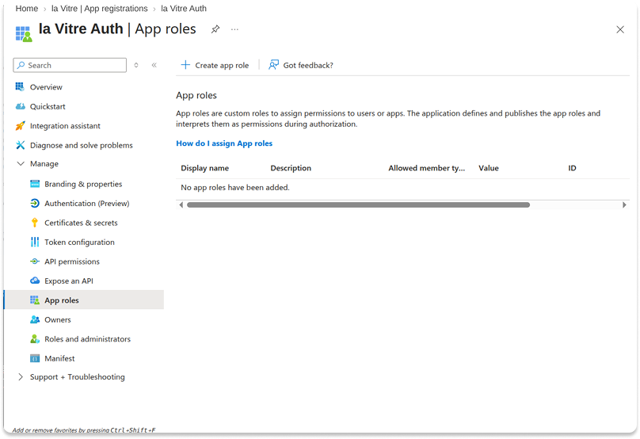This screenshot has width=640, height=439.
Task: Collapse the Manage section chevron
Action: [x=21, y=163]
